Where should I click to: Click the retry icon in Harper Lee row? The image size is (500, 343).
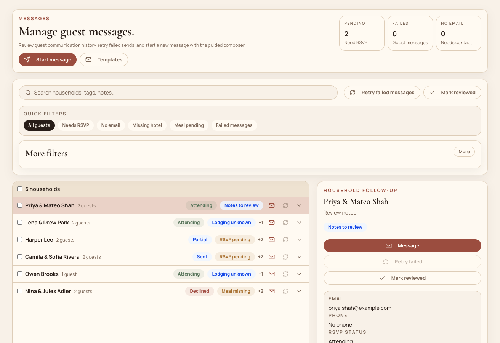pyautogui.click(x=285, y=240)
